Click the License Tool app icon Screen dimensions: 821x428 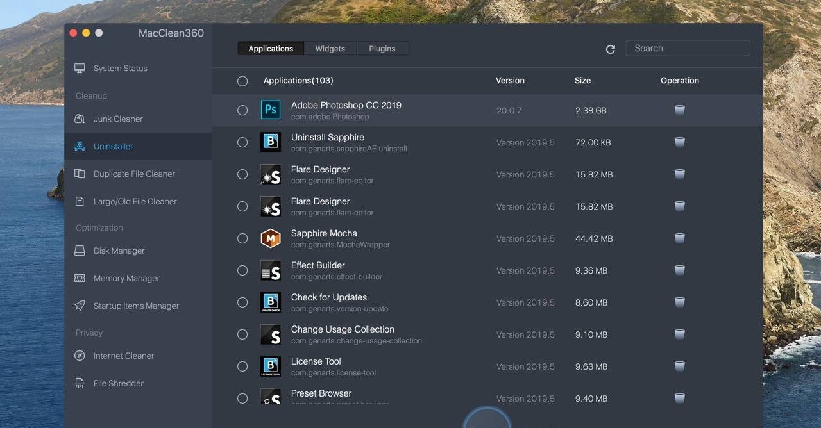tap(271, 366)
